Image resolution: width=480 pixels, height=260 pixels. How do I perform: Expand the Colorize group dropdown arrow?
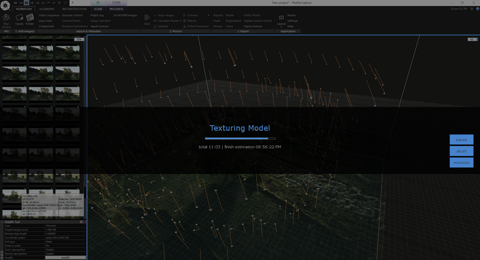coord(208,16)
